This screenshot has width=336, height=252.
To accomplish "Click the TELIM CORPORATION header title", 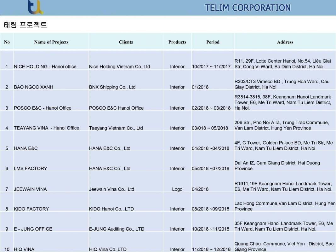I will [x=247, y=8].
